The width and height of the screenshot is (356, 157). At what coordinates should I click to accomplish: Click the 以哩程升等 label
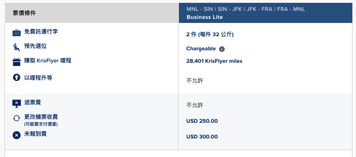tap(38, 78)
